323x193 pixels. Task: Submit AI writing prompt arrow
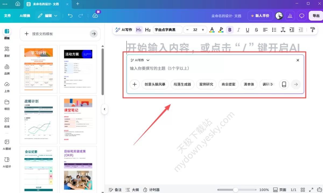point(296,84)
